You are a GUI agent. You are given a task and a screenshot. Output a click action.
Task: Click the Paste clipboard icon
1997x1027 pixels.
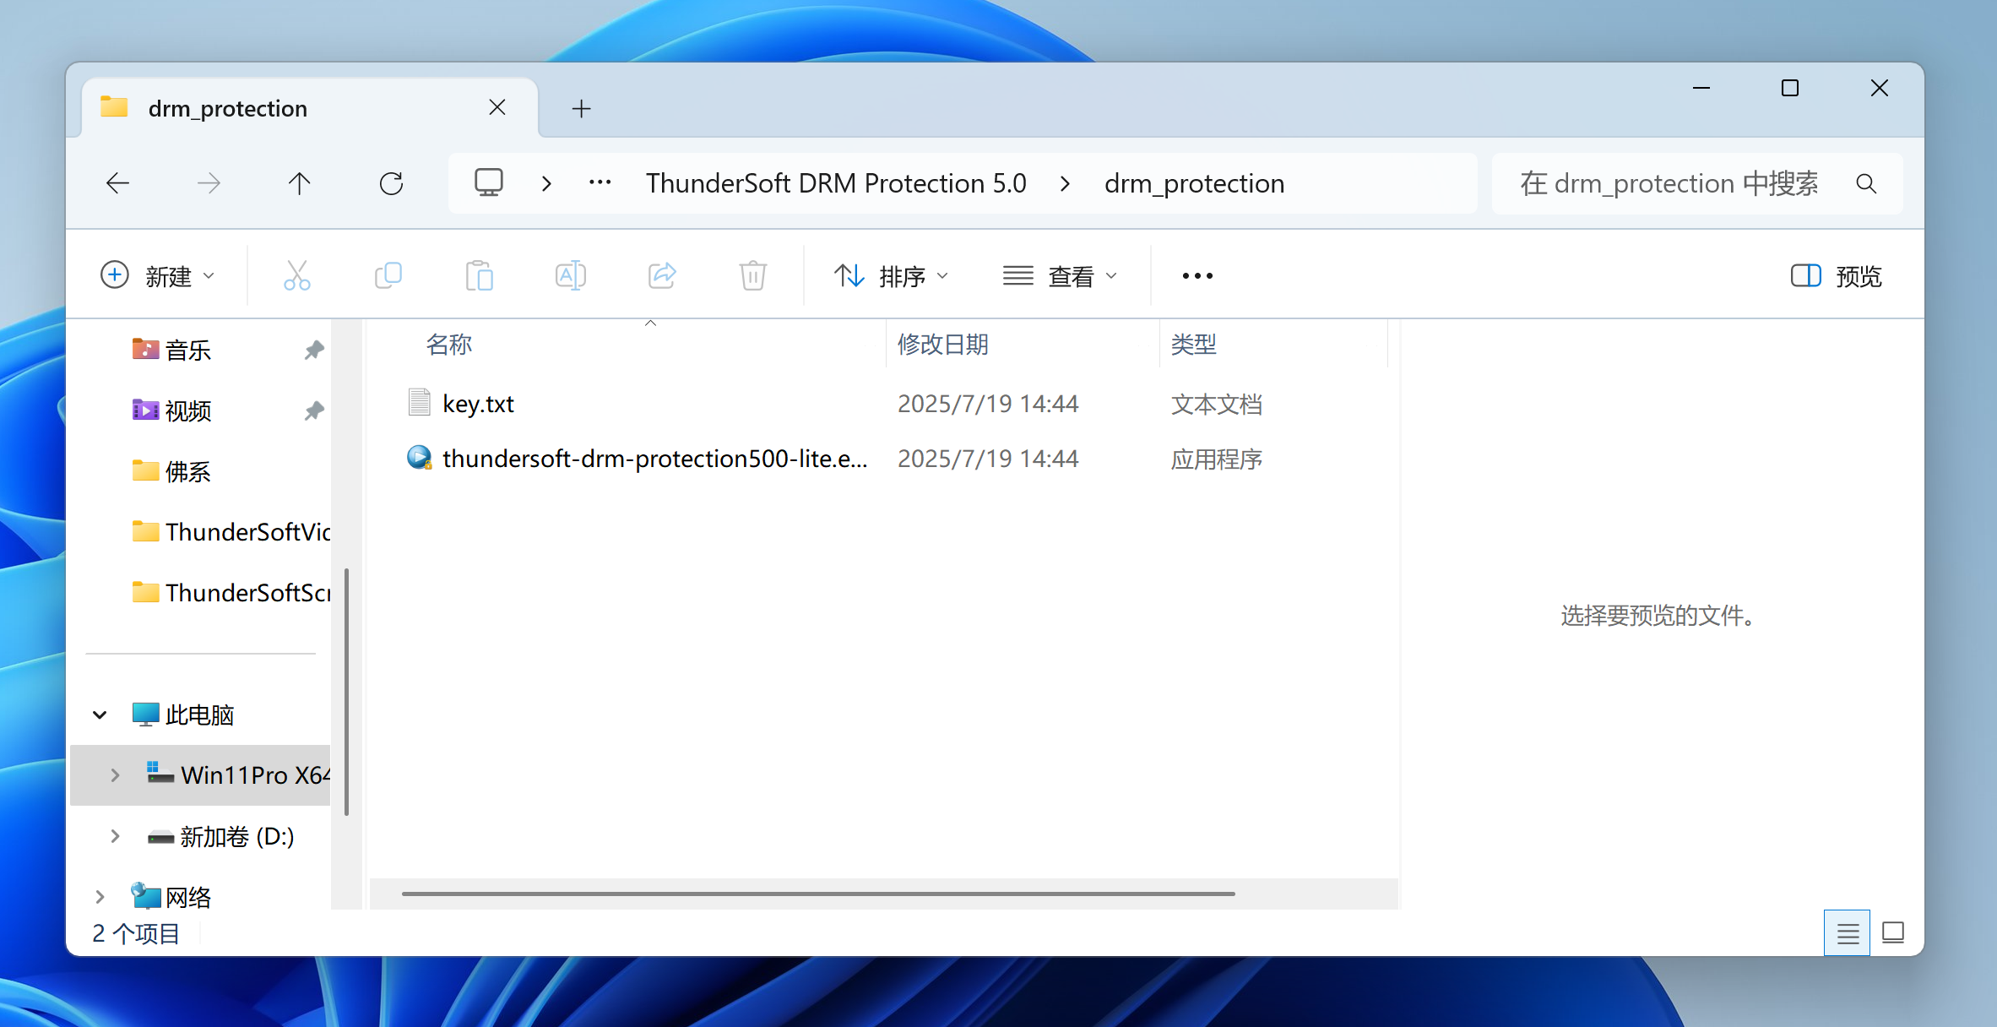479,275
